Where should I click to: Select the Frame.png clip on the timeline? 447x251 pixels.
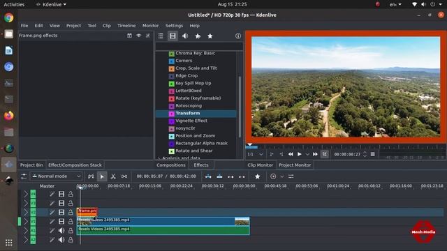[87, 212]
